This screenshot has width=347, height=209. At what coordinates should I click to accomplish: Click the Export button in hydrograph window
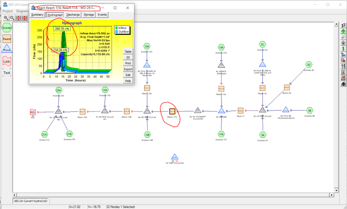(128, 69)
